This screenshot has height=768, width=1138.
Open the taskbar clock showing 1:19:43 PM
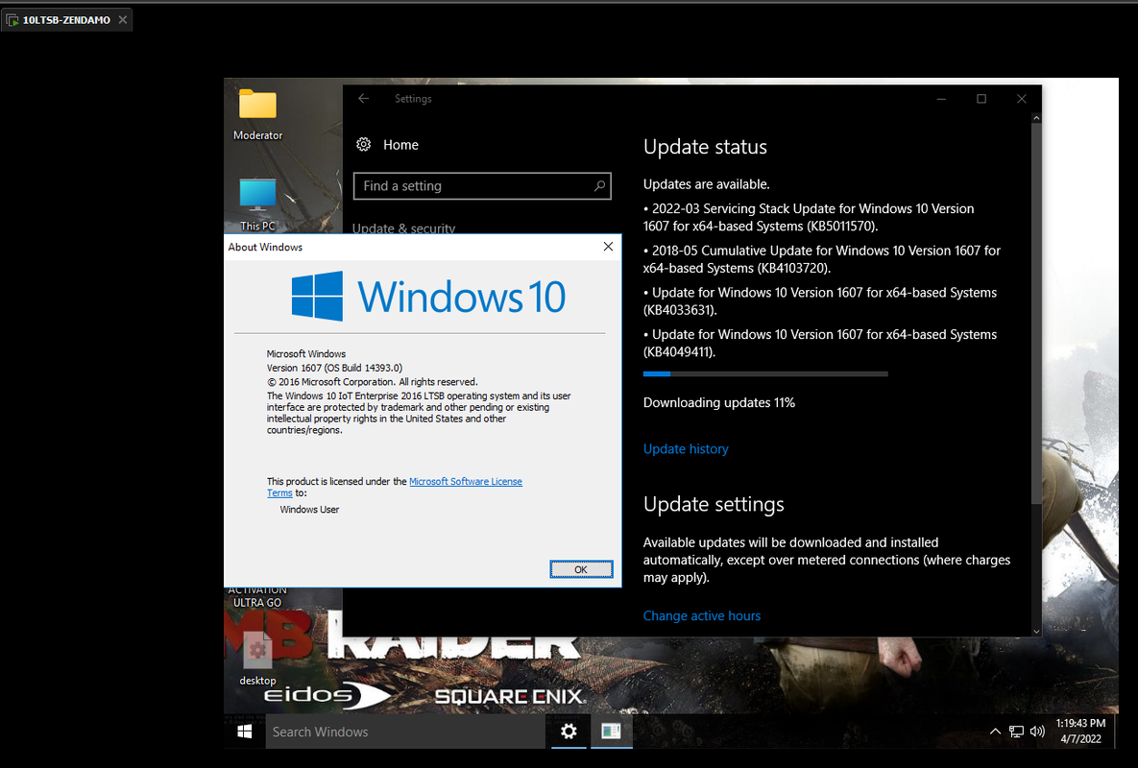(1080, 731)
